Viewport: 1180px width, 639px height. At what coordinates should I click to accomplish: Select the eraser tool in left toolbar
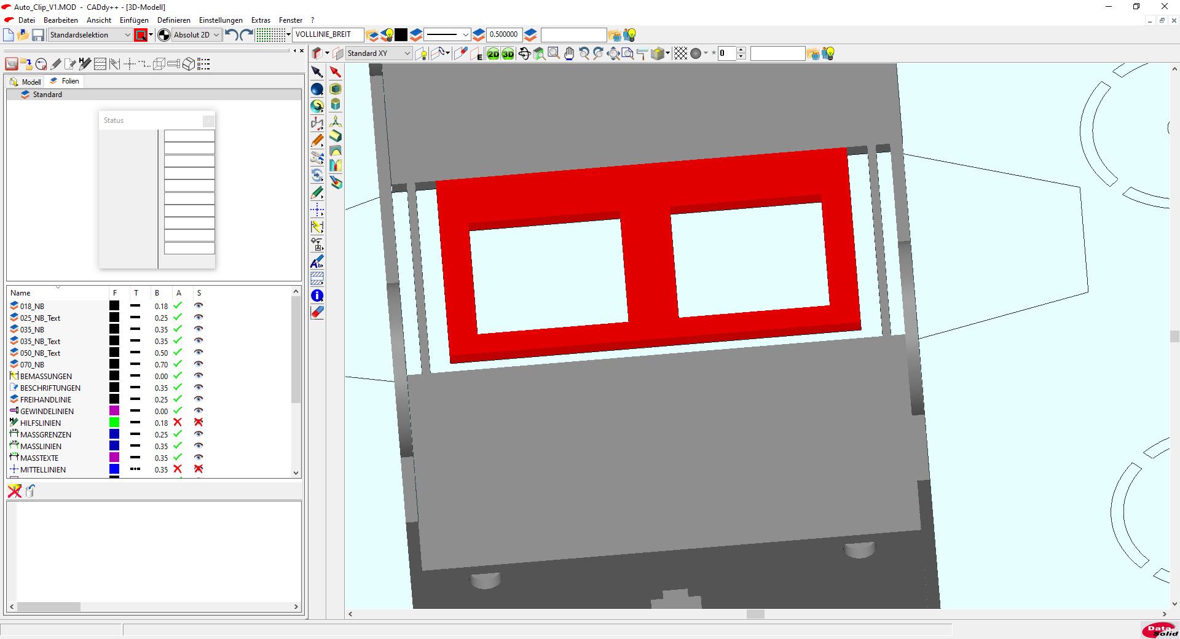tap(317, 312)
